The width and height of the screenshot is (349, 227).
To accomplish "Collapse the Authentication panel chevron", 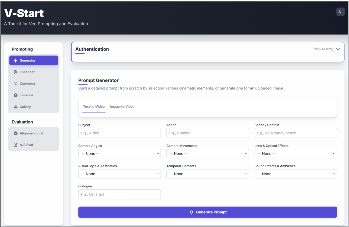I will pyautogui.click(x=338, y=49).
